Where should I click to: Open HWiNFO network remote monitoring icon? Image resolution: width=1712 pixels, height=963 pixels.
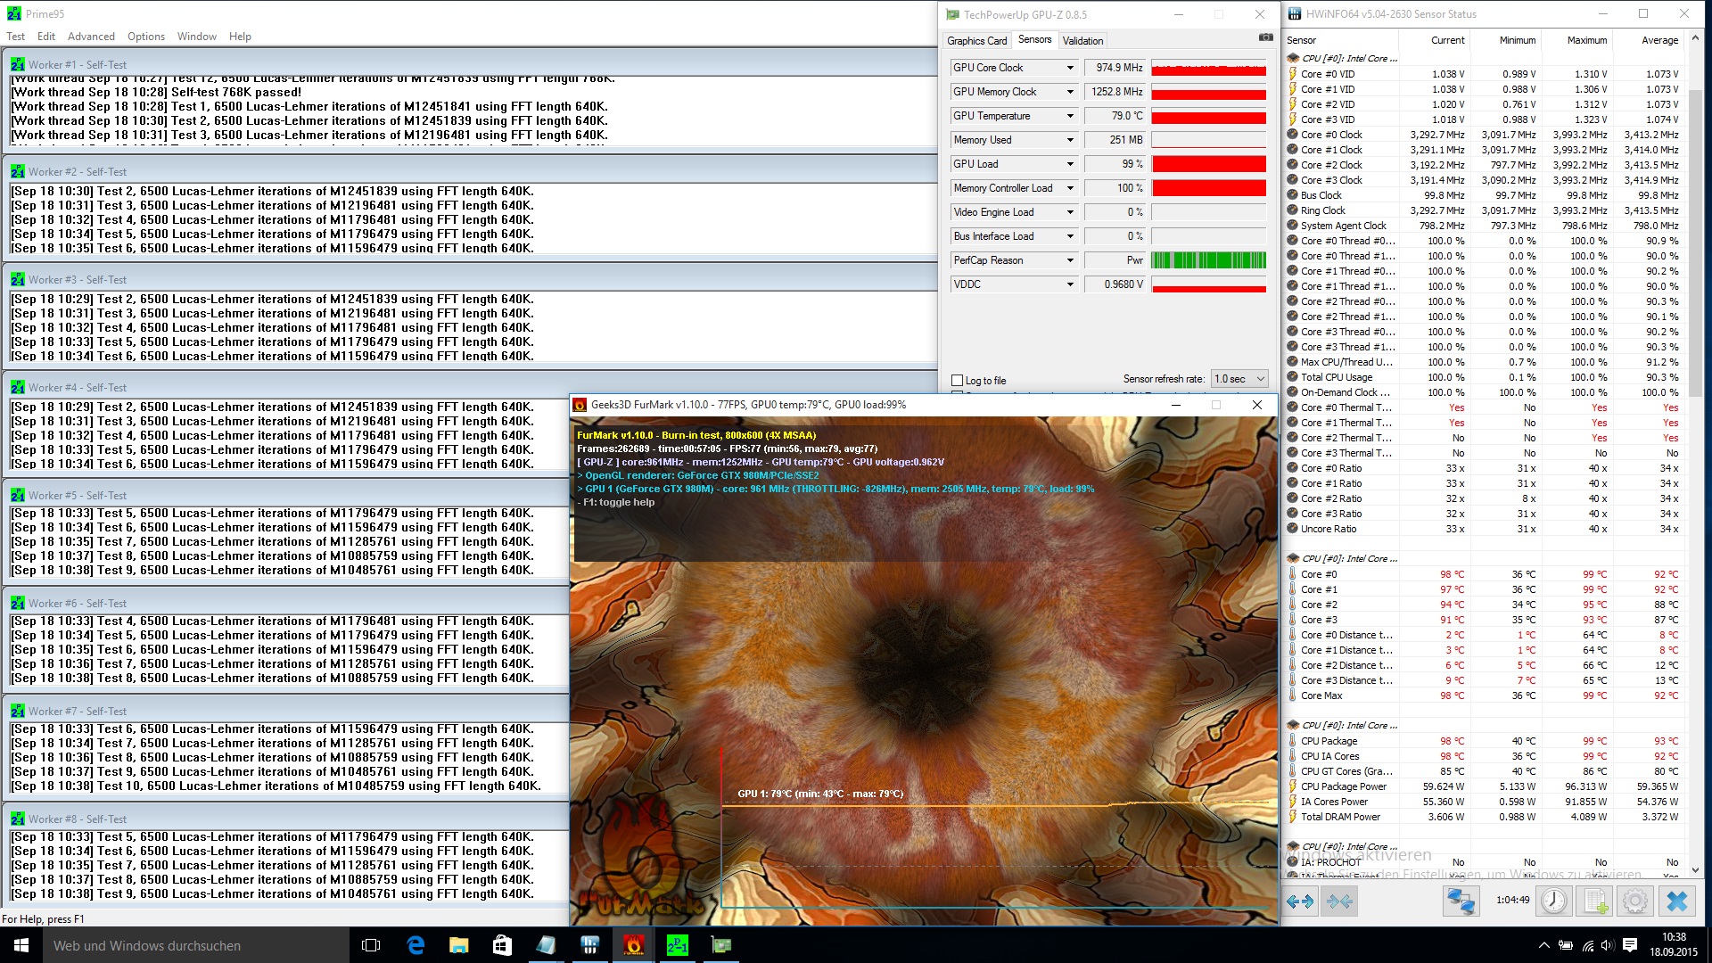tap(1461, 901)
